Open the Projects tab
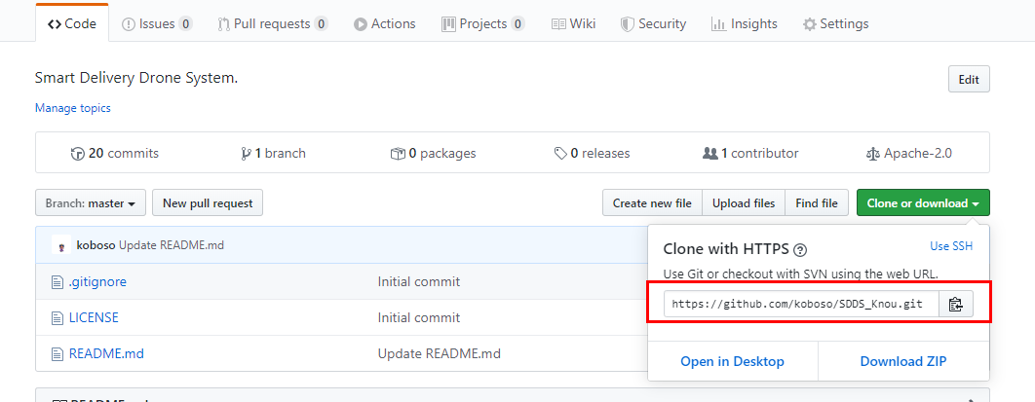 483,24
